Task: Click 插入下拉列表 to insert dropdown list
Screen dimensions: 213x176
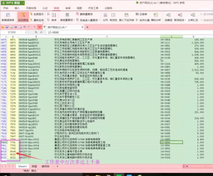Action: point(127,17)
